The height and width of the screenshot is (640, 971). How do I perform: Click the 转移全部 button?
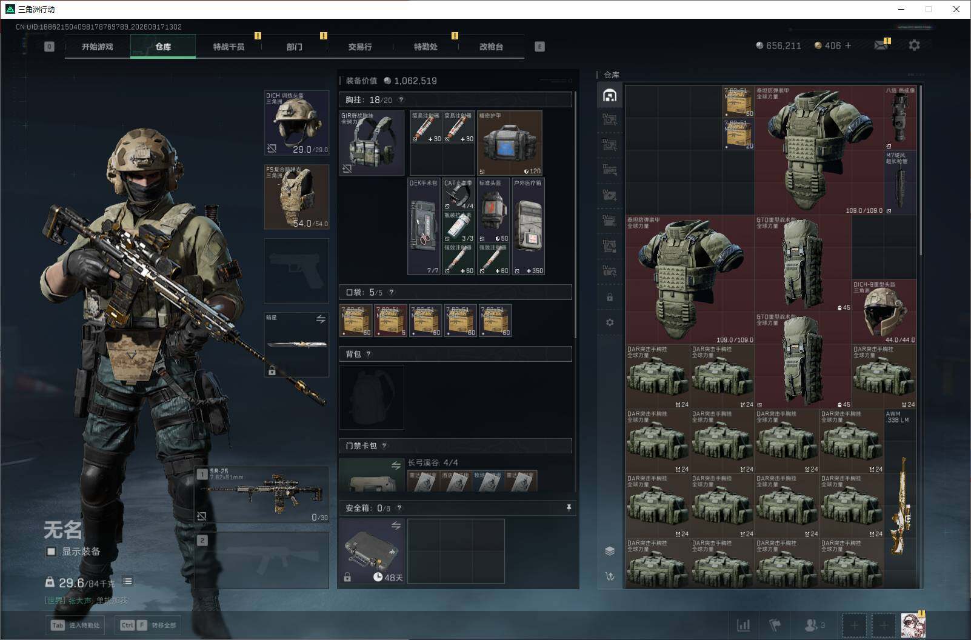coord(148,625)
